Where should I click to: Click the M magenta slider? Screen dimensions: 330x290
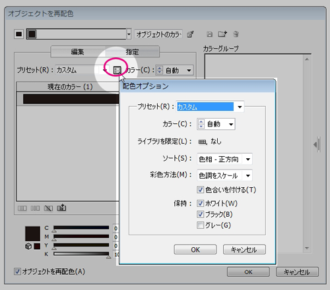click(x=81, y=237)
